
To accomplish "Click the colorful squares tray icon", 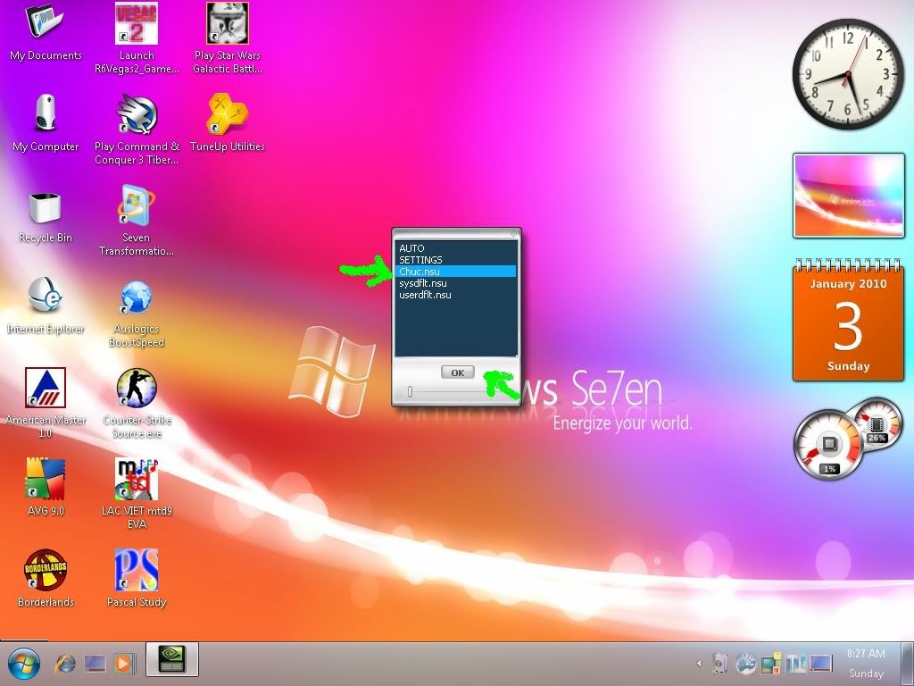I will pyautogui.click(x=770, y=664).
